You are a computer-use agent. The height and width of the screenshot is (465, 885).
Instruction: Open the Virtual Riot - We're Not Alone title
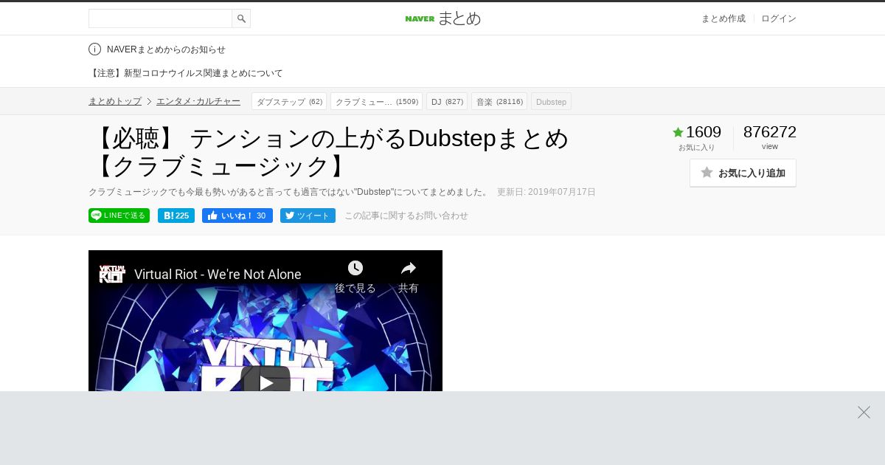click(218, 275)
